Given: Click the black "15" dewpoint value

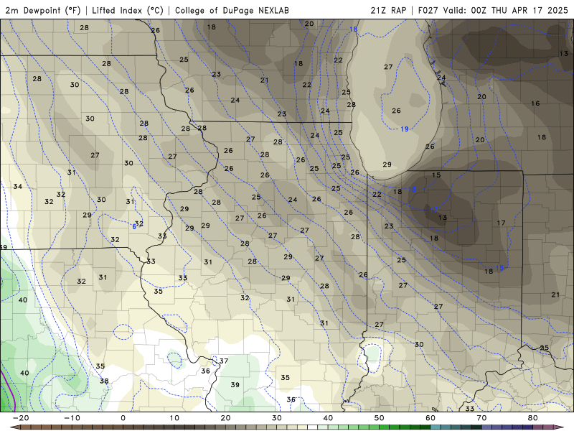Looking at the screenshot, I should pos(436,175).
